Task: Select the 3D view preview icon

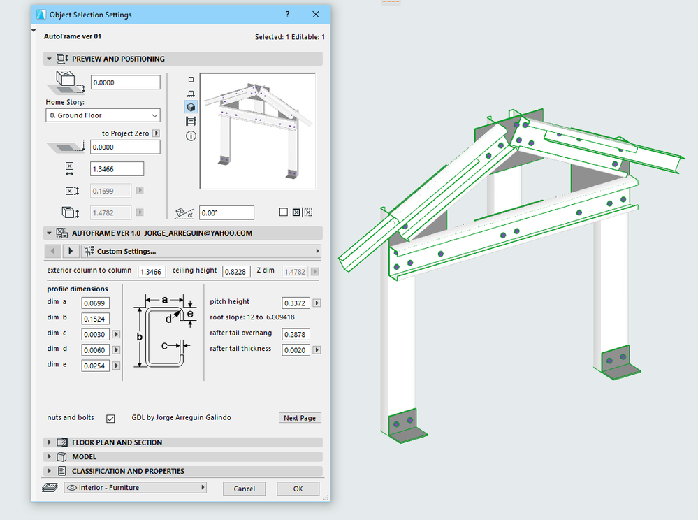Action: click(x=191, y=107)
